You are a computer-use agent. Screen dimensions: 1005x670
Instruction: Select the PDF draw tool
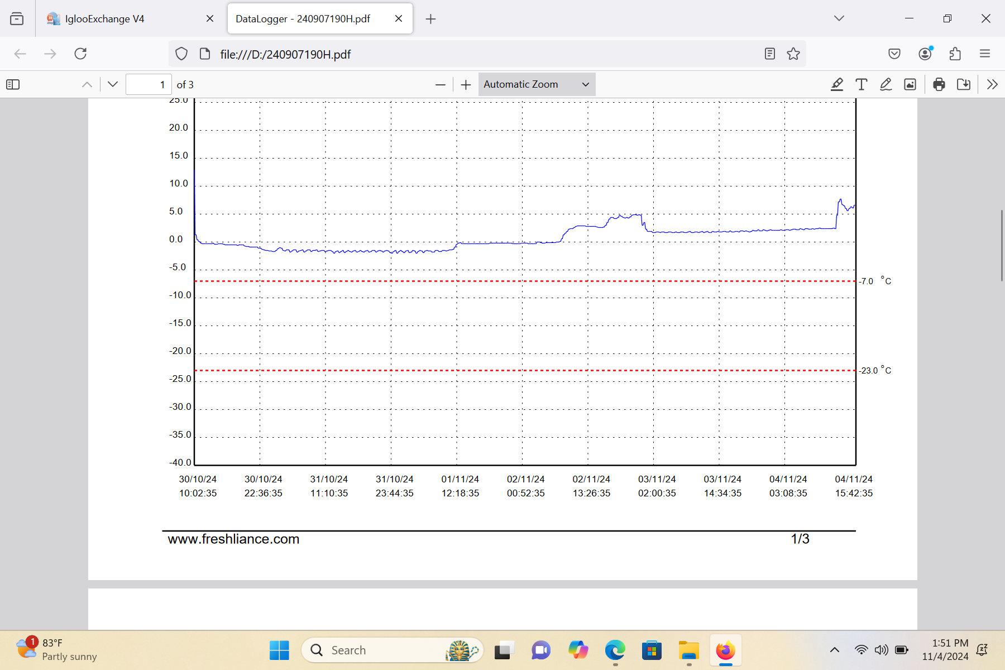pyautogui.click(x=886, y=85)
